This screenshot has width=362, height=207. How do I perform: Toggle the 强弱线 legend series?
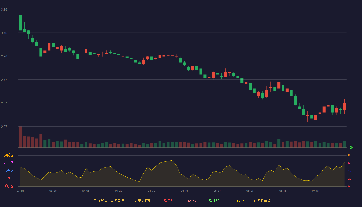click(189, 201)
